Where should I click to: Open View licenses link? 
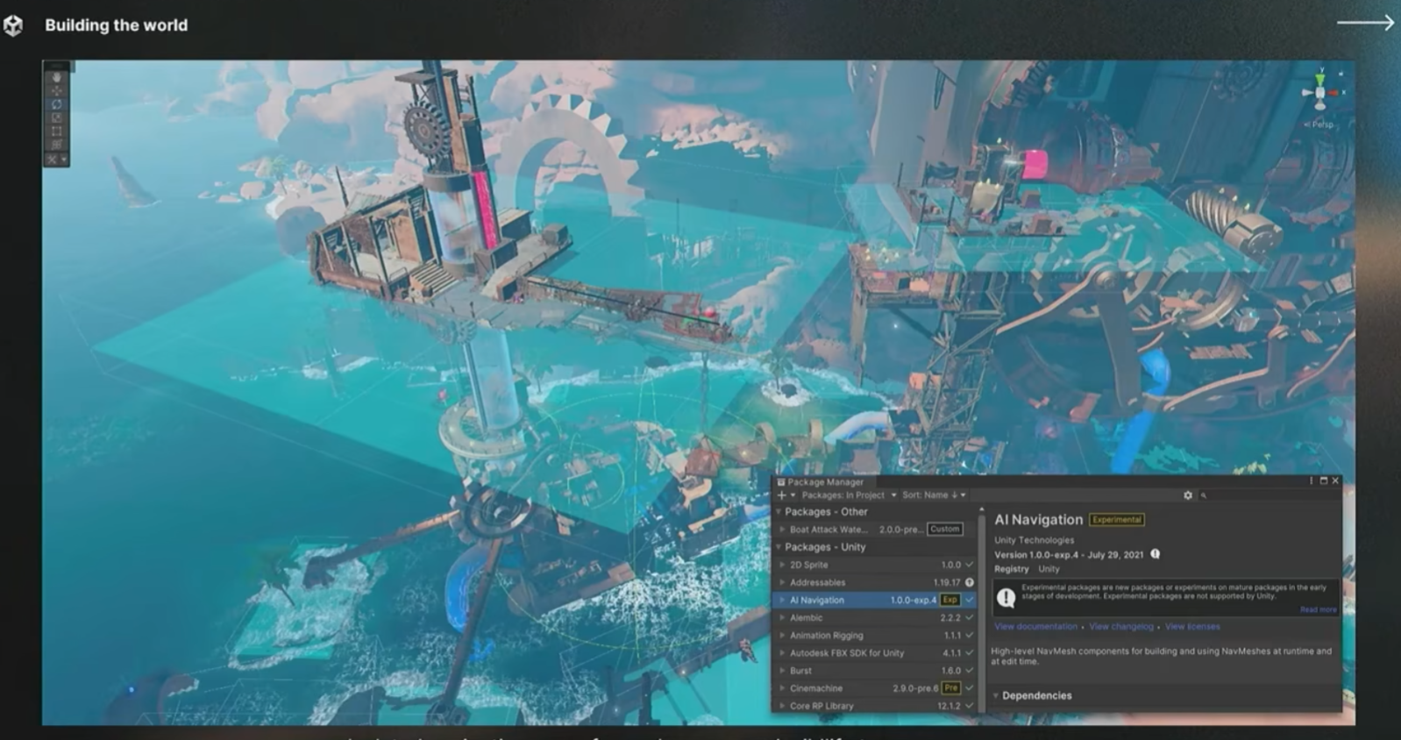(x=1192, y=627)
